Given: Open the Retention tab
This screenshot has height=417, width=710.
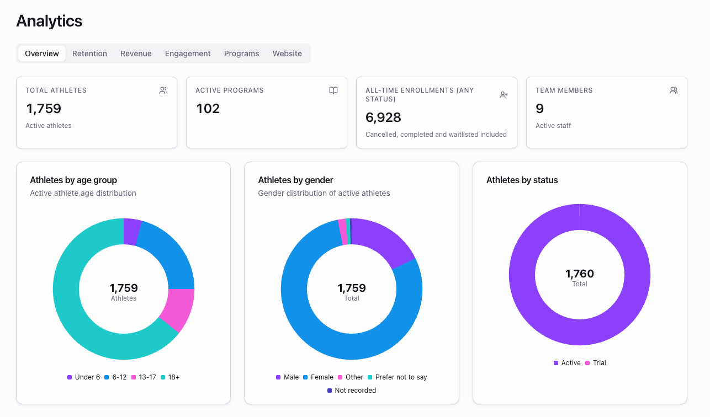Looking at the screenshot, I should tap(89, 54).
